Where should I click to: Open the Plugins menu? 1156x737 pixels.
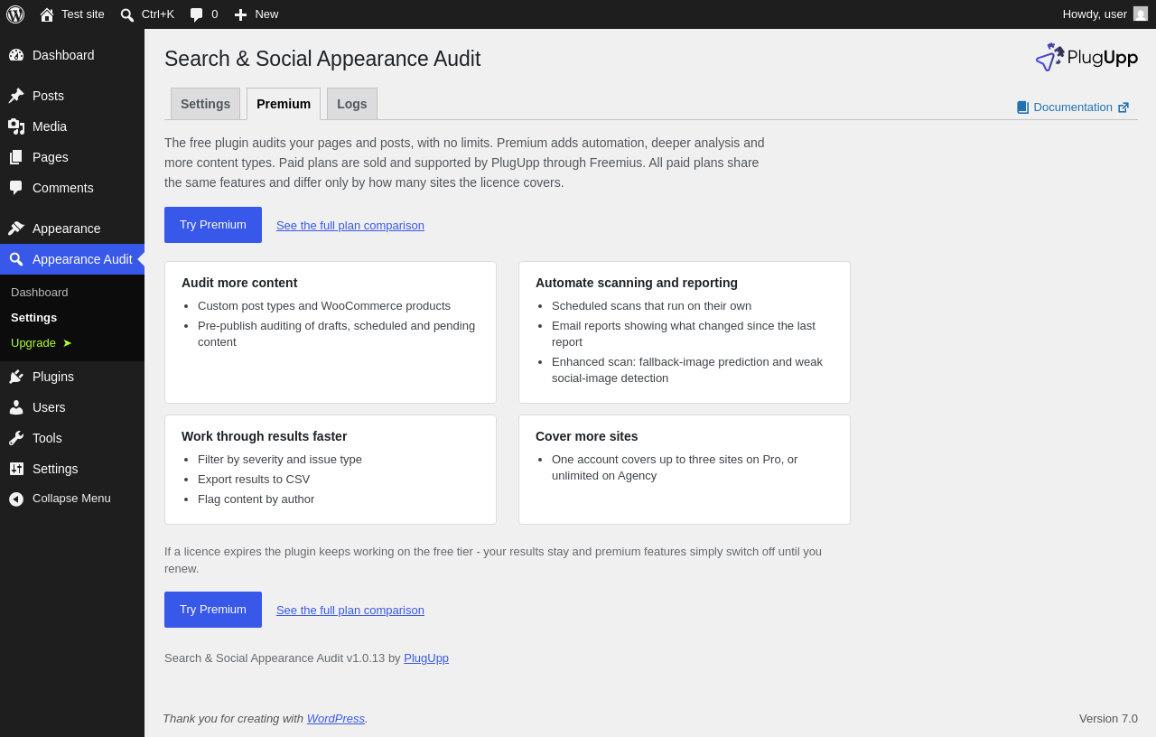[x=72, y=377]
